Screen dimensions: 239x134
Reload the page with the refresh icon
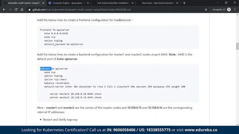[x=16, y=10]
